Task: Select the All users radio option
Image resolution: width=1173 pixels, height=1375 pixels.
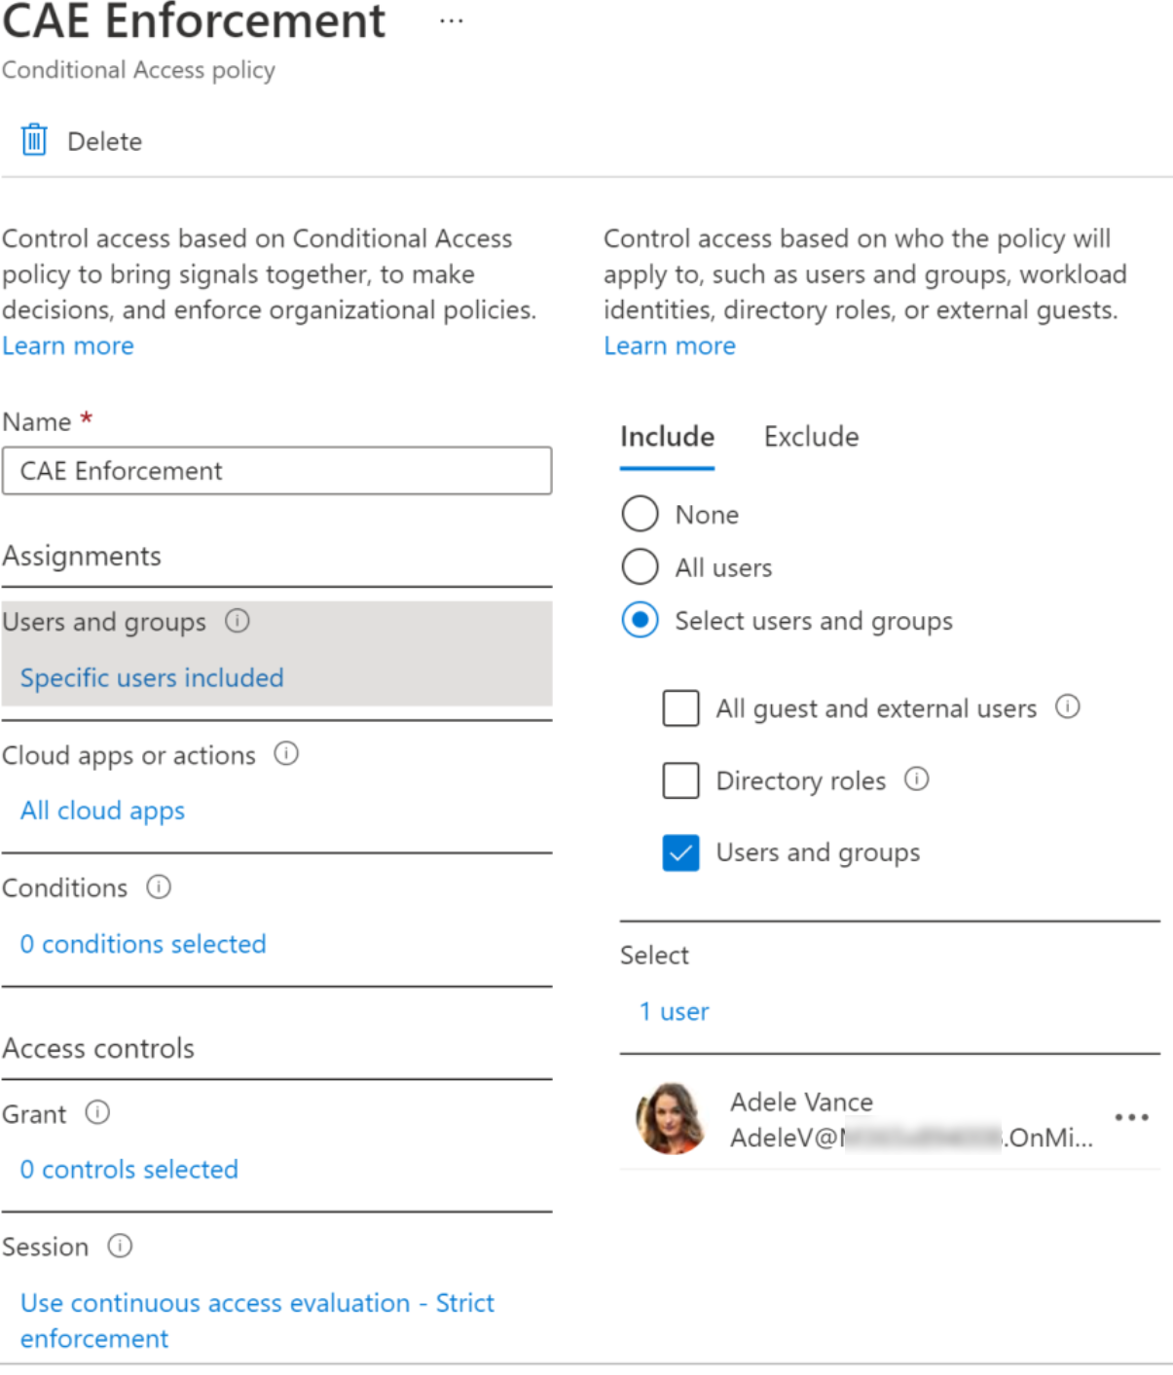Action: 641,566
